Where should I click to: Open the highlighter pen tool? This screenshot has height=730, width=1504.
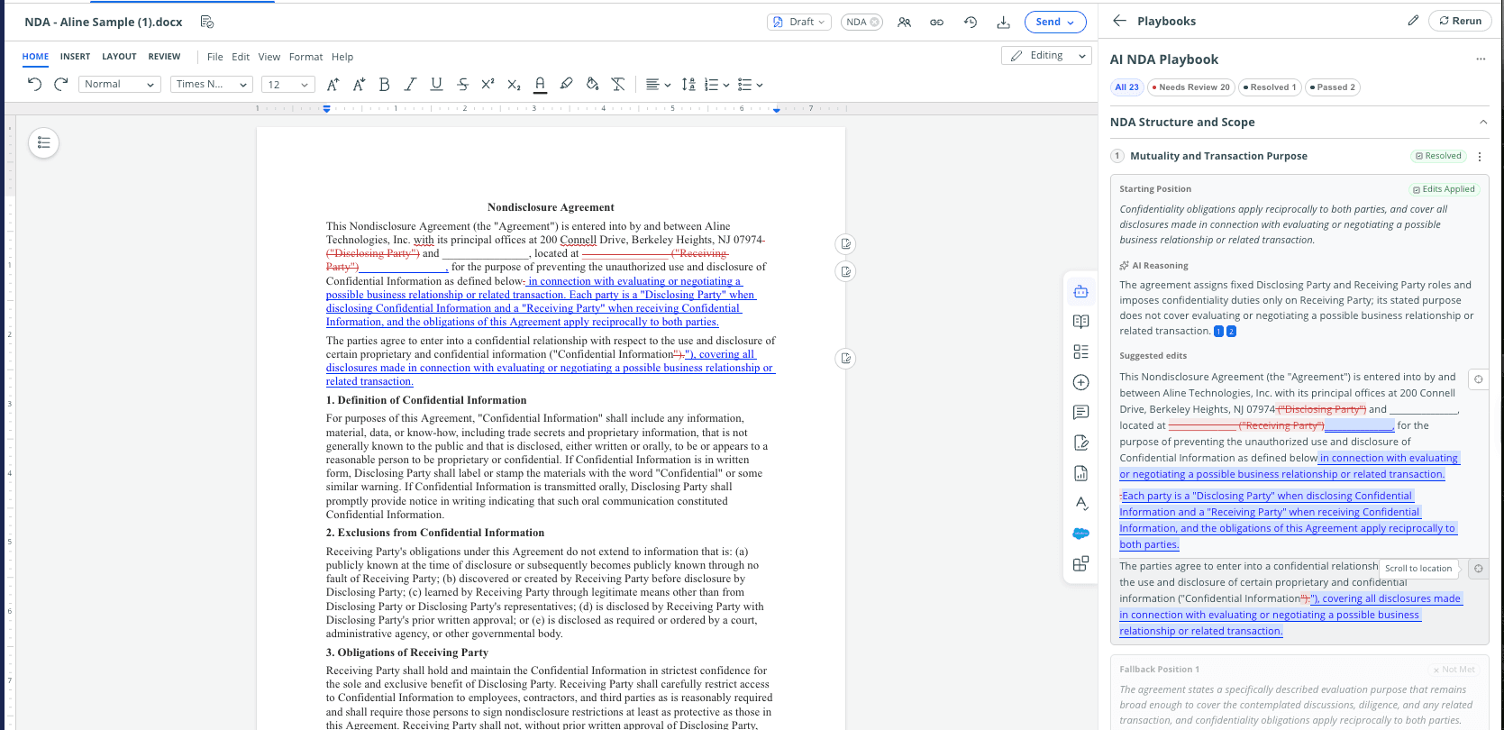(566, 85)
